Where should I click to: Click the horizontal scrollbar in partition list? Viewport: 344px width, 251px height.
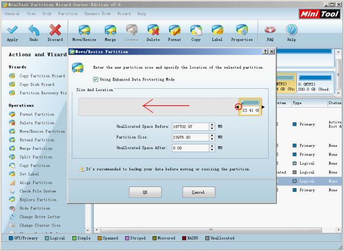tap(211, 230)
